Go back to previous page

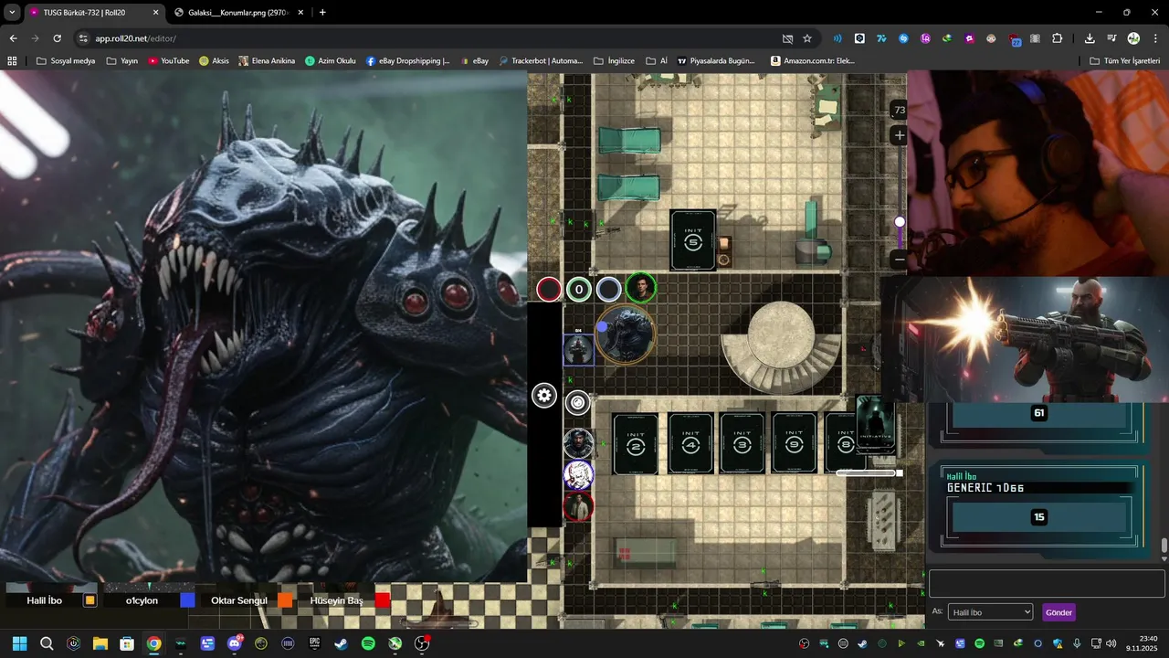13,38
